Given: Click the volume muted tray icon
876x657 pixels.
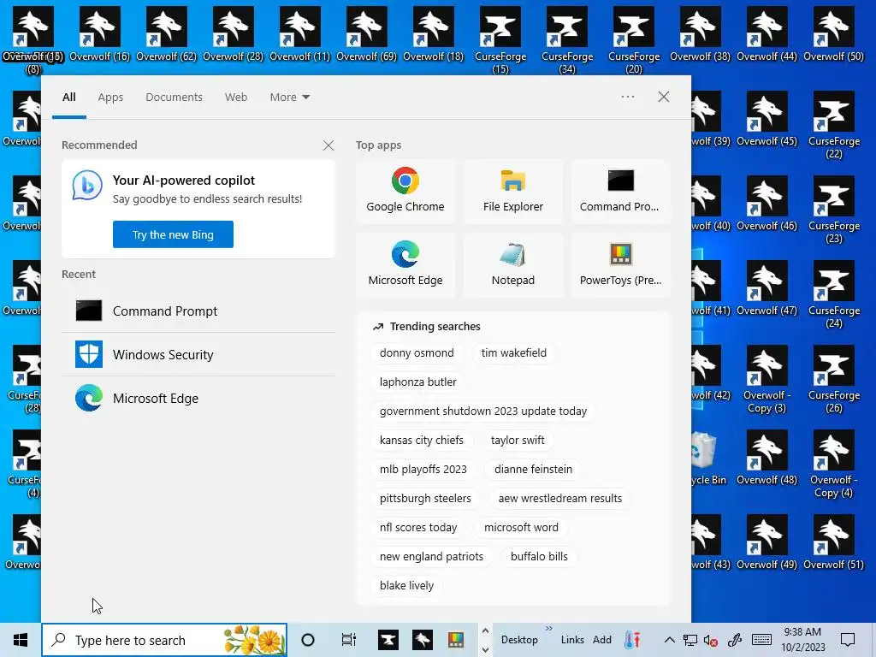Looking at the screenshot, I should pos(710,640).
